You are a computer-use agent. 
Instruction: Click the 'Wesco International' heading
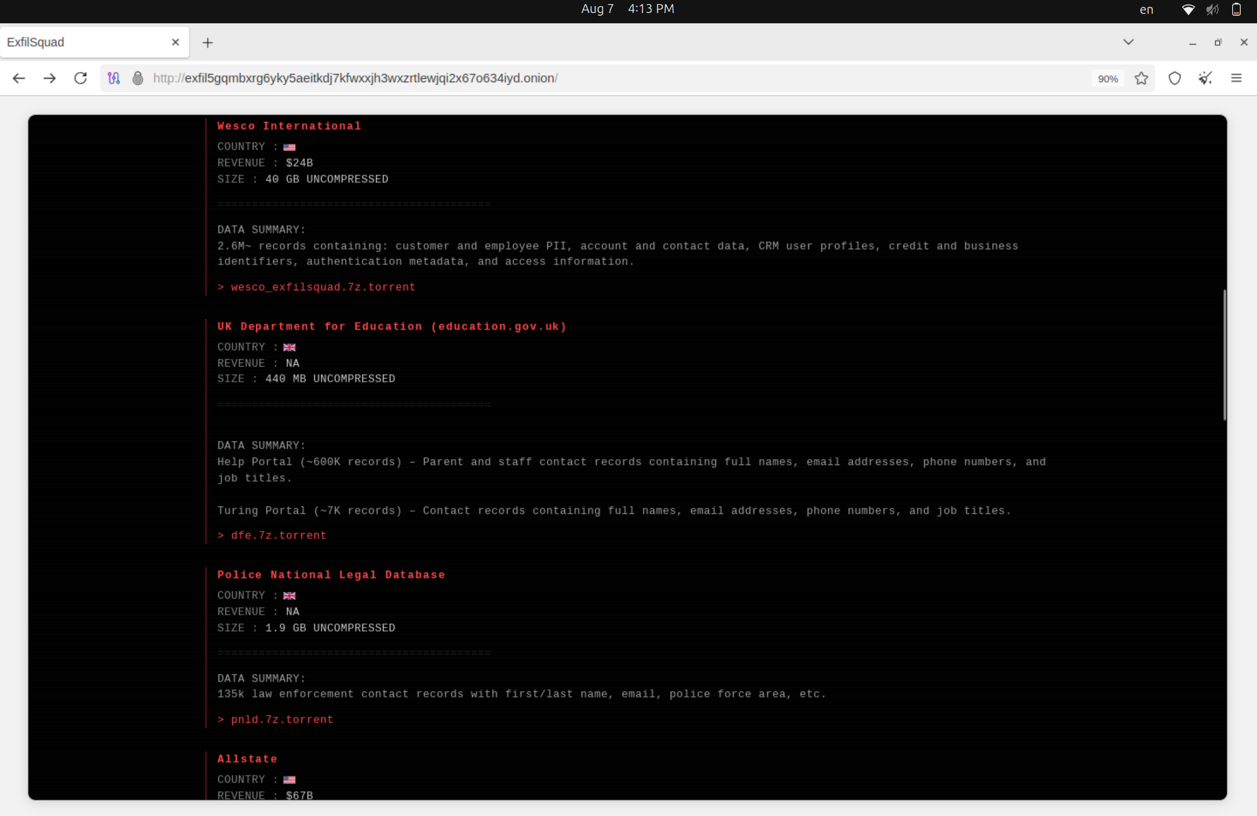tap(289, 126)
